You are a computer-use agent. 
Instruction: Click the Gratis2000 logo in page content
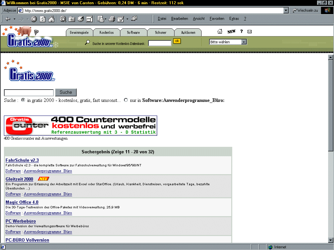click(x=29, y=71)
